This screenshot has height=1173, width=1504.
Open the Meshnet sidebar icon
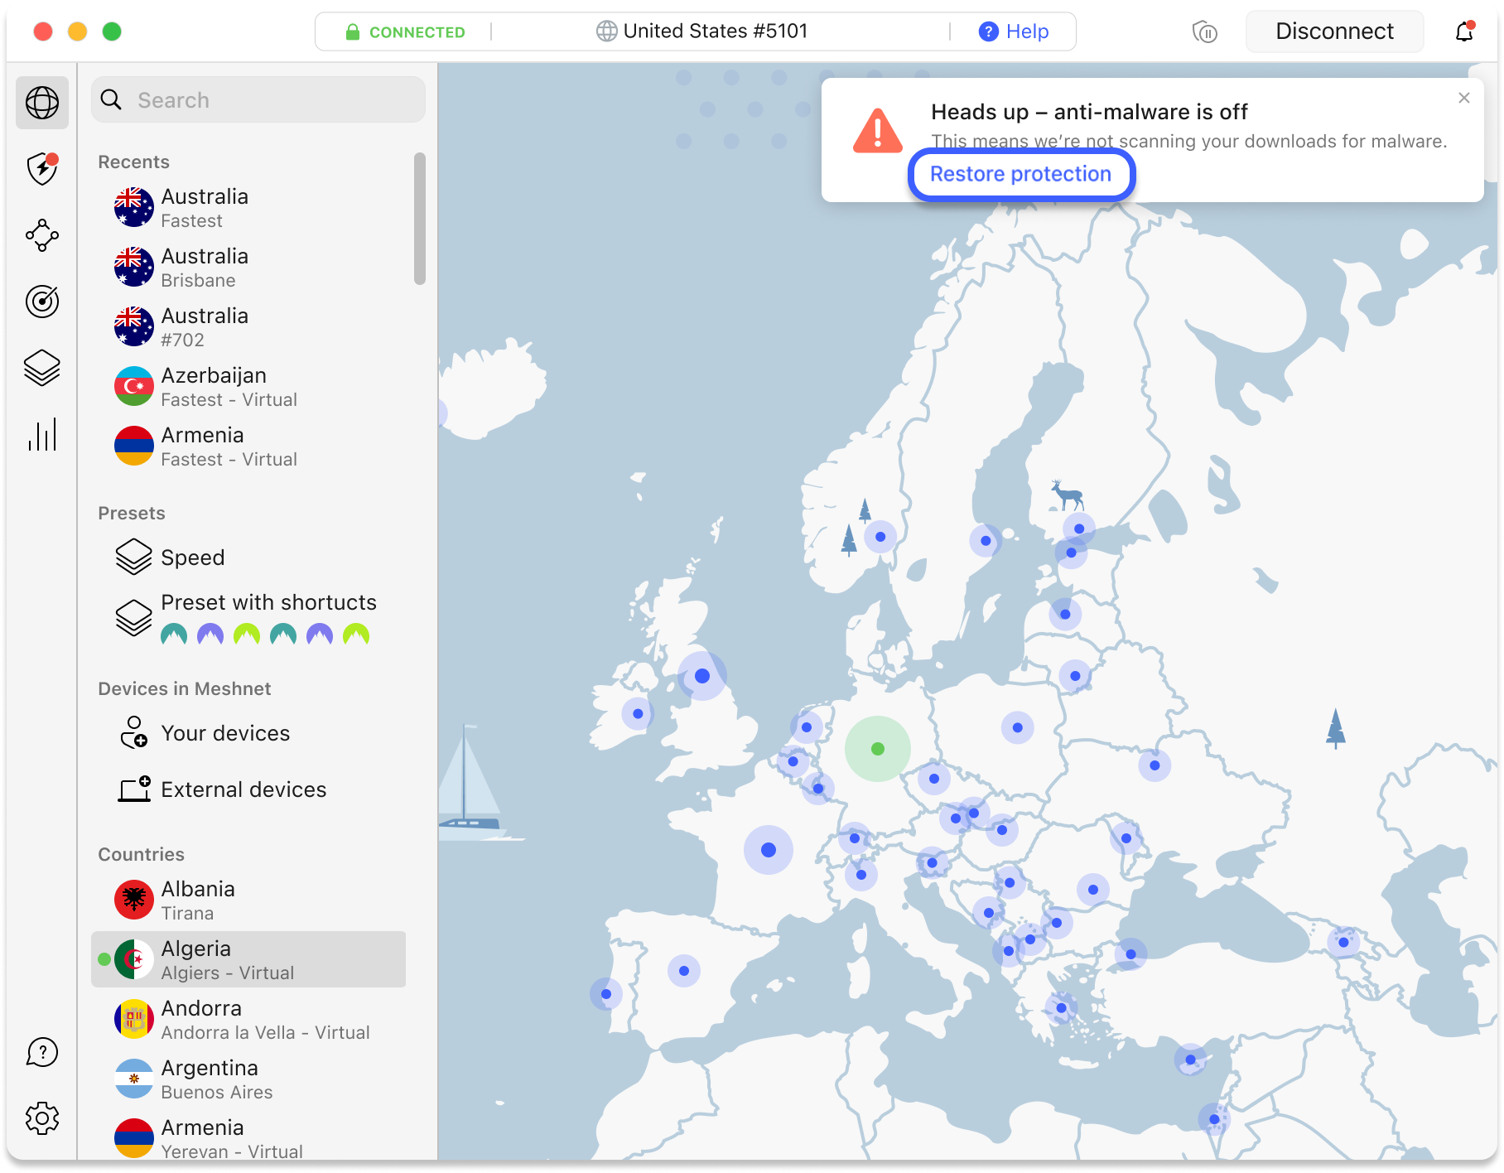(42, 235)
